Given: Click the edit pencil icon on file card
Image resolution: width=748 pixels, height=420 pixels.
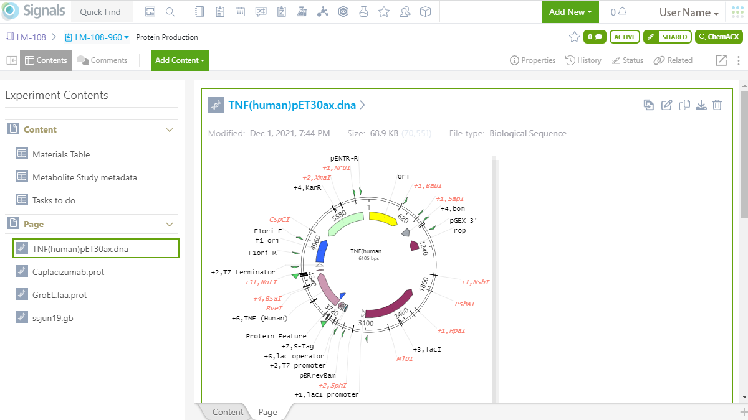Looking at the screenshot, I should pyautogui.click(x=666, y=105).
